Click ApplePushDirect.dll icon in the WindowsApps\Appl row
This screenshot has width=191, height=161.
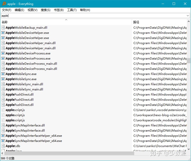3,94
